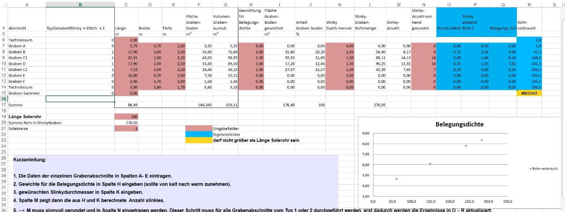Select the 'Graben F' cell
The height and width of the screenshot is (212, 565).
tap(27, 82)
